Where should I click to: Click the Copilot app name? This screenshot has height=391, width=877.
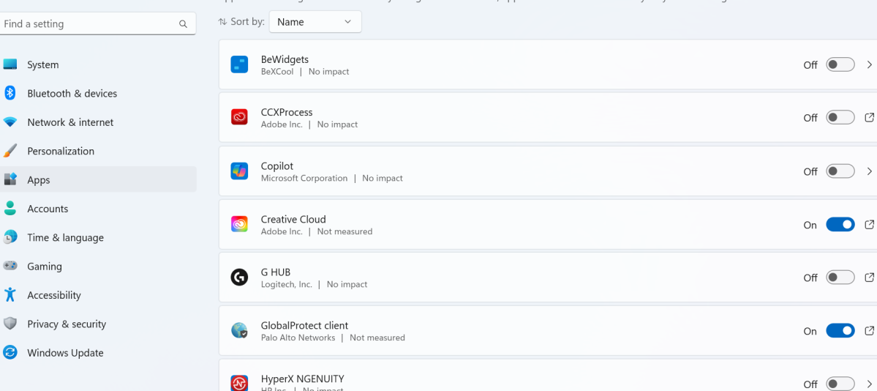(277, 165)
